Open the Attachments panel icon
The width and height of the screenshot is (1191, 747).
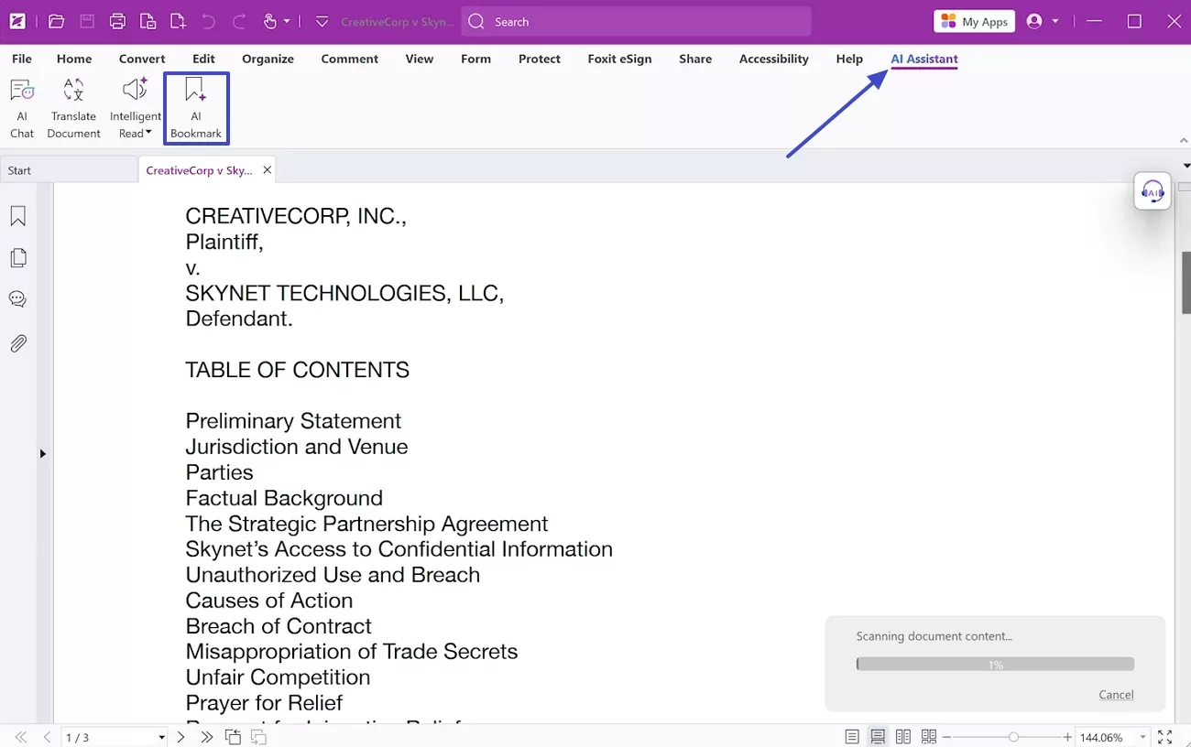click(x=17, y=342)
